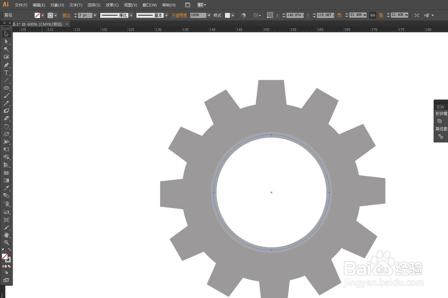The image size is (448, 298).
Task: Close the 600% CMYK document tab
Action: coord(67,24)
